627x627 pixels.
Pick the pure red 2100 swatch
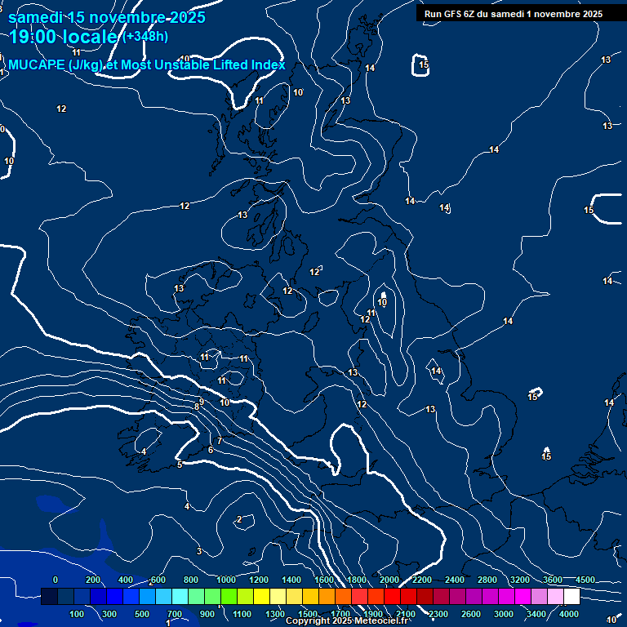tap(392, 596)
